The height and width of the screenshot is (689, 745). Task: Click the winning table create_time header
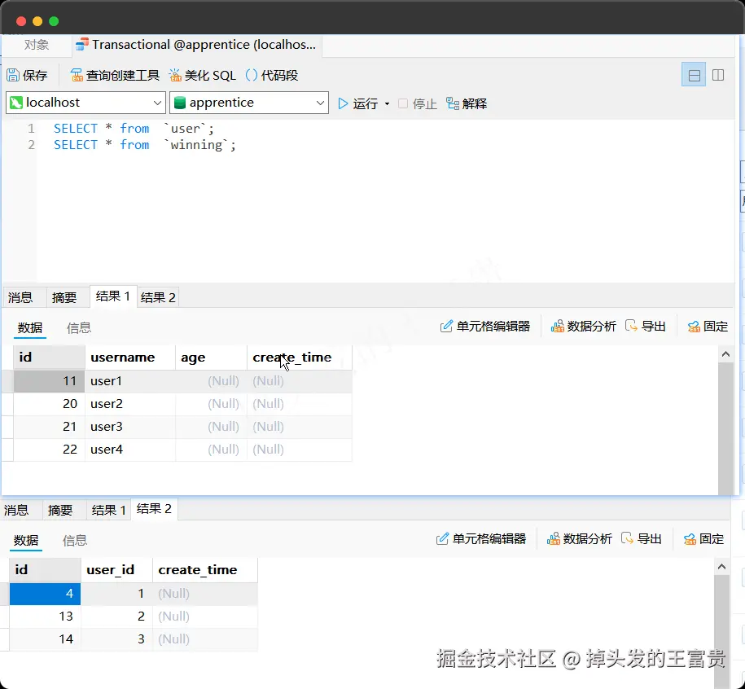(x=205, y=570)
